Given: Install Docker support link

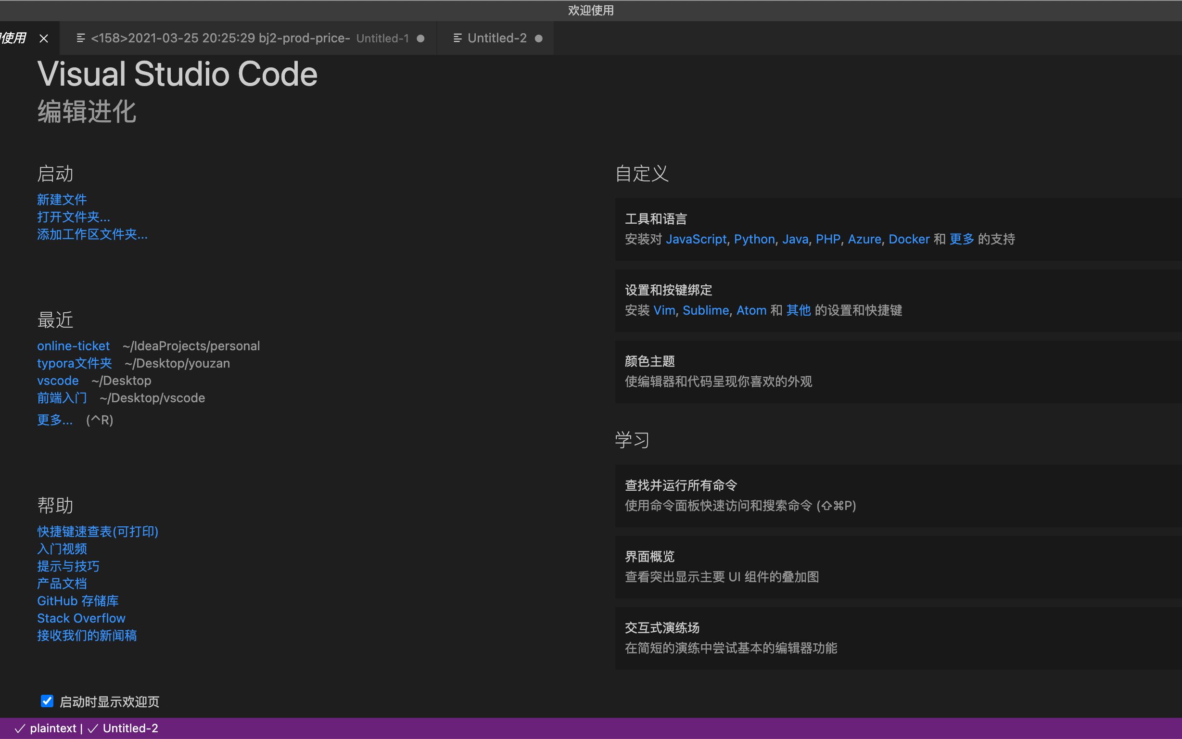Looking at the screenshot, I should (x=909, y=239).
